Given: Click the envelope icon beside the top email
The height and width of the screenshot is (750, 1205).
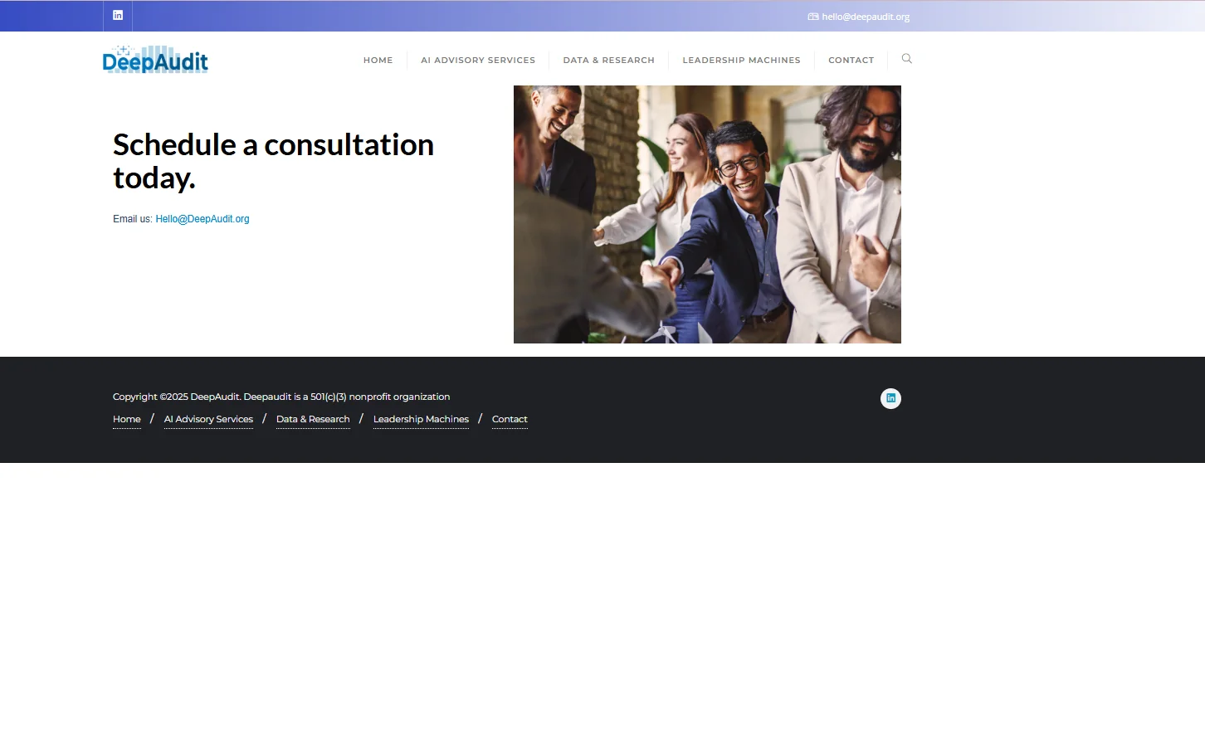Looking at the screenshot, I should 812,17.
